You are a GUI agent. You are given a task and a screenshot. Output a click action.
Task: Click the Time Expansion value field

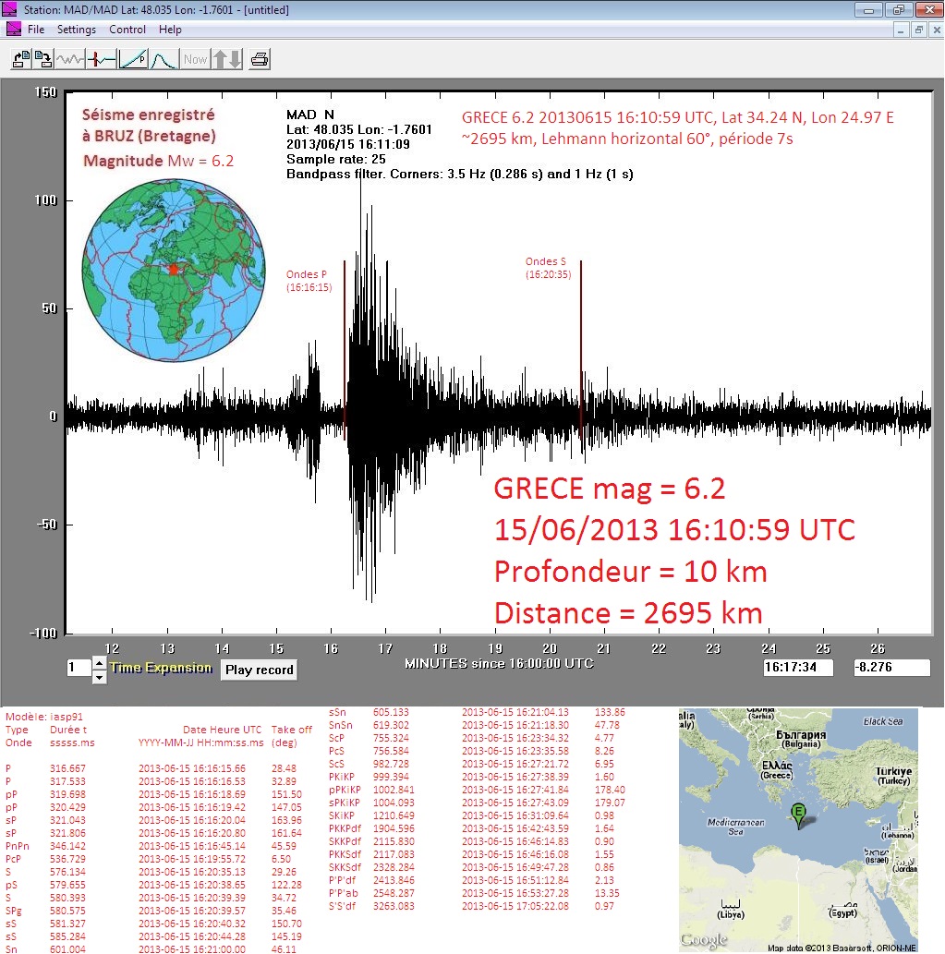[x=78, y=669]
